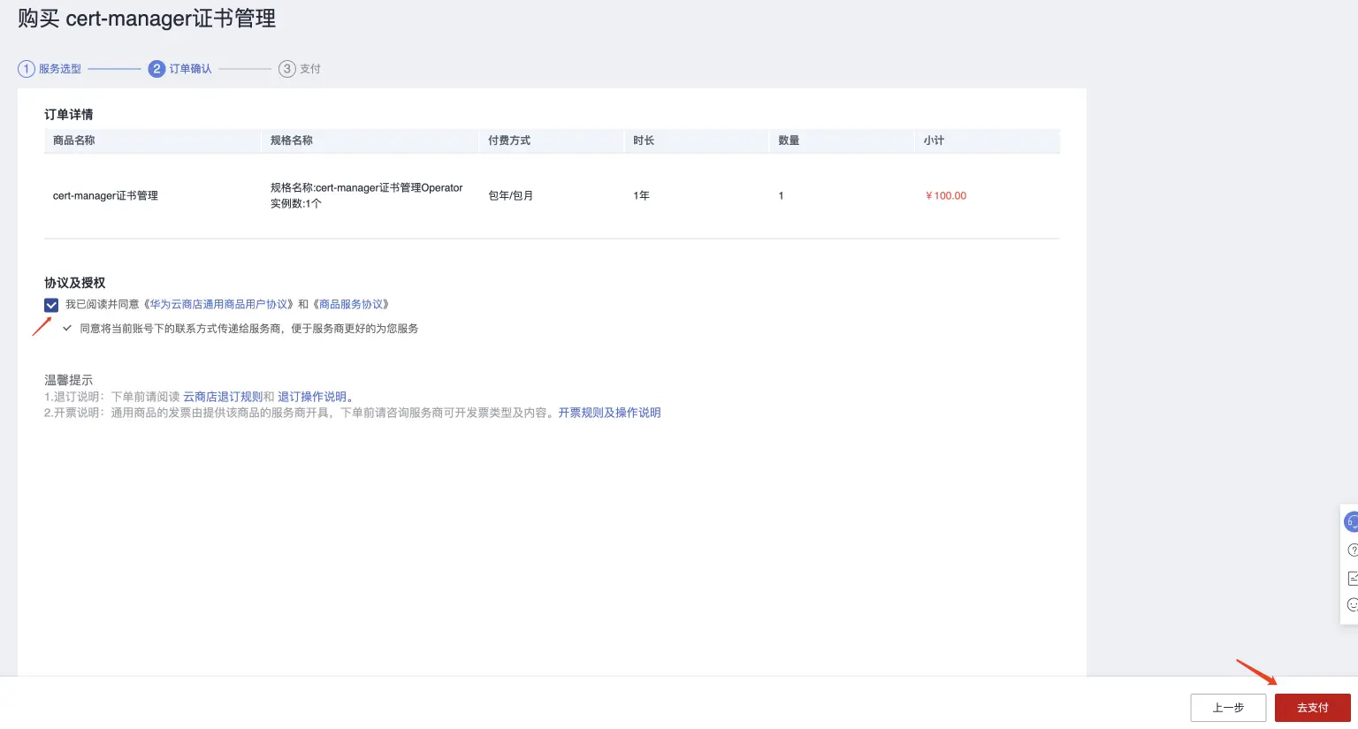Select the 支付 step label
This screenshot has width=1358, height=729.
[310, 69]
